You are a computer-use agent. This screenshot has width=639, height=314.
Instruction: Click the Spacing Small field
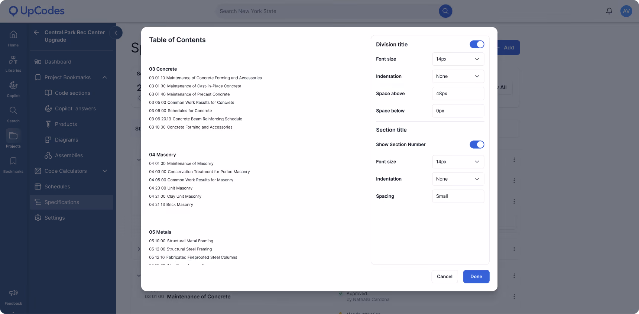pos(458,196)
